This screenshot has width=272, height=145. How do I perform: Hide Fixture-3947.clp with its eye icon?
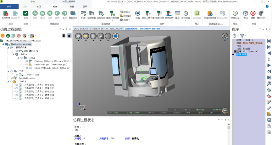tap(27, 61)
